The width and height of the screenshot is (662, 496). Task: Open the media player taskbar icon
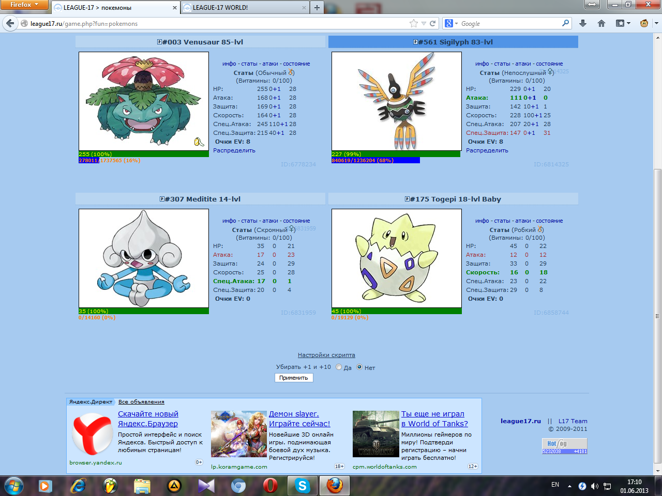pyautogui.click(x=46, y=486)
